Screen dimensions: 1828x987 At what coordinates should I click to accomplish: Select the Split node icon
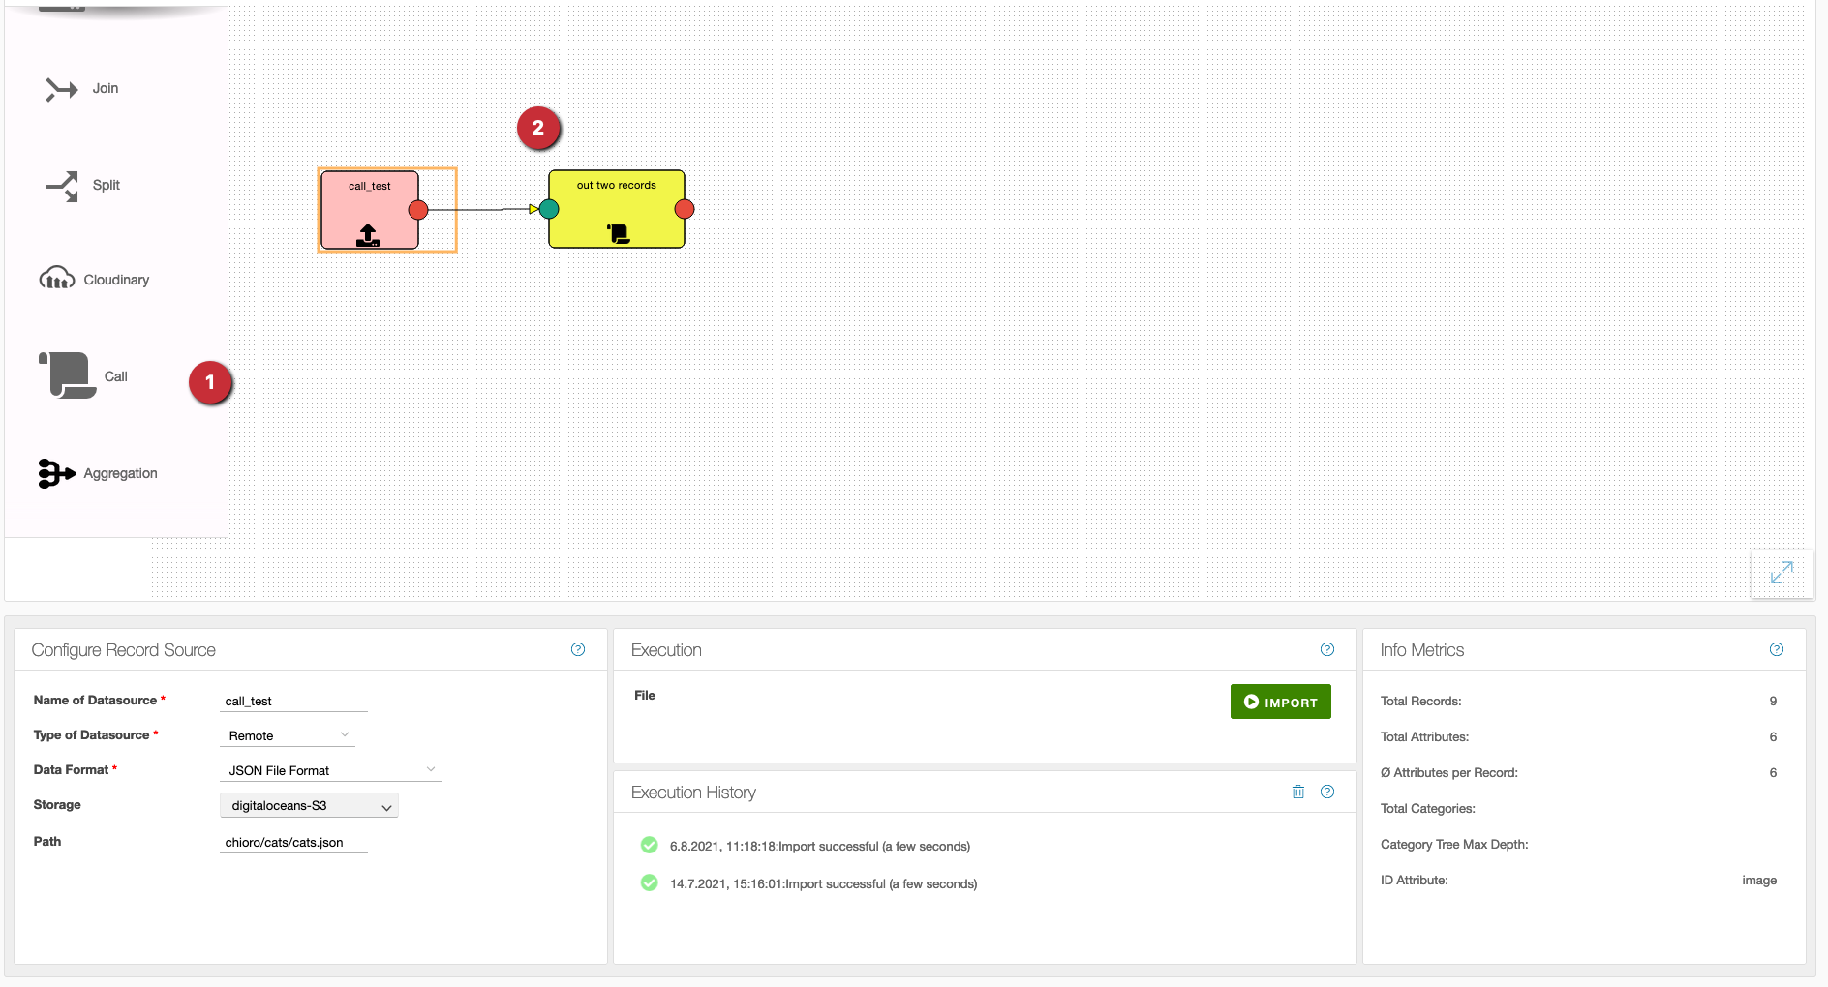point(62,186)
